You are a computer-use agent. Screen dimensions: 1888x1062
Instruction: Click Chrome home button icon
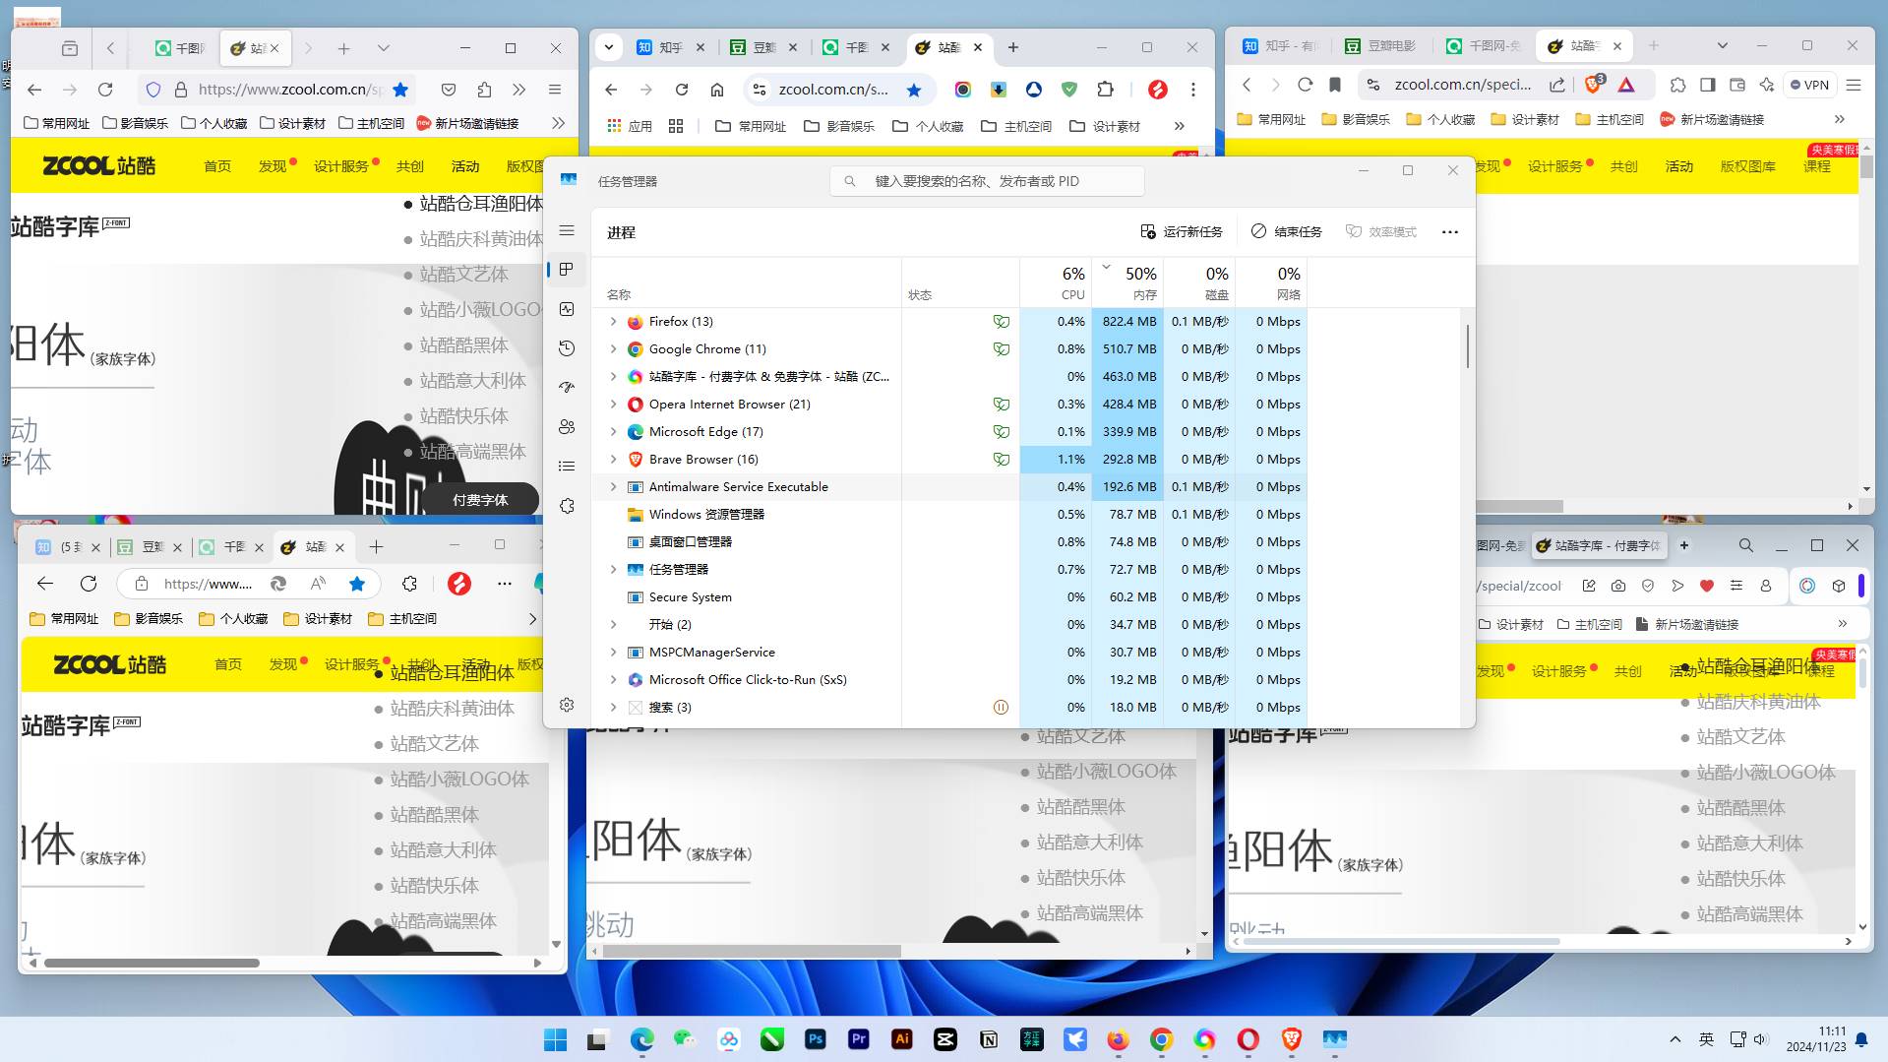point(717,90)
